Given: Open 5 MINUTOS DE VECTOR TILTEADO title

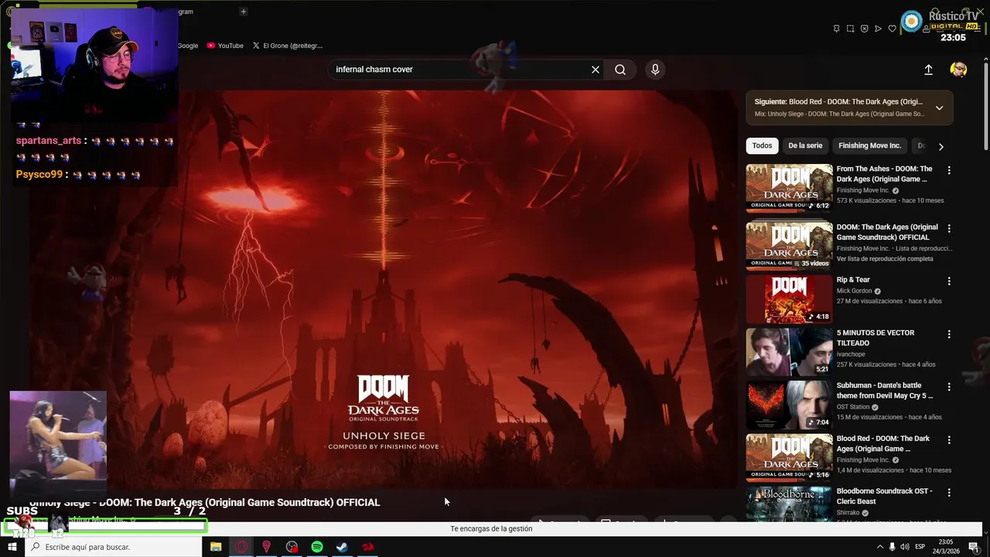Looking at the screenshot, I should point(876,338).
